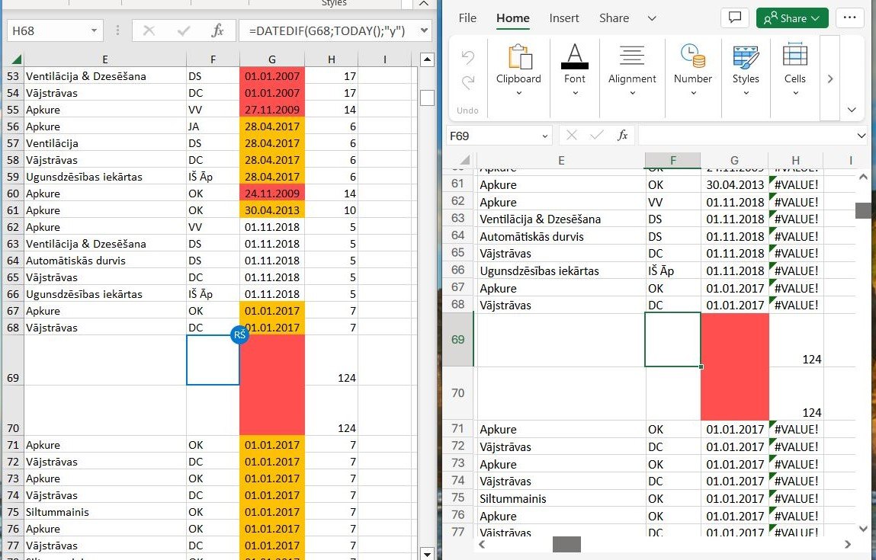Image resolution: width=876 pixels, height=560 pixels.
Task: Open Styles group in right Excel ribbon
Action: [746, 70]
